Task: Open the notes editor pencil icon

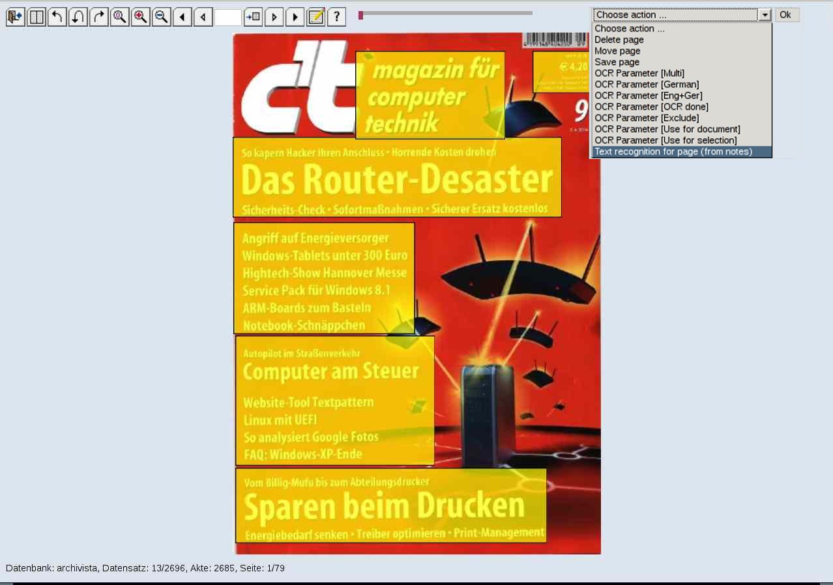Action: (316, 17)
